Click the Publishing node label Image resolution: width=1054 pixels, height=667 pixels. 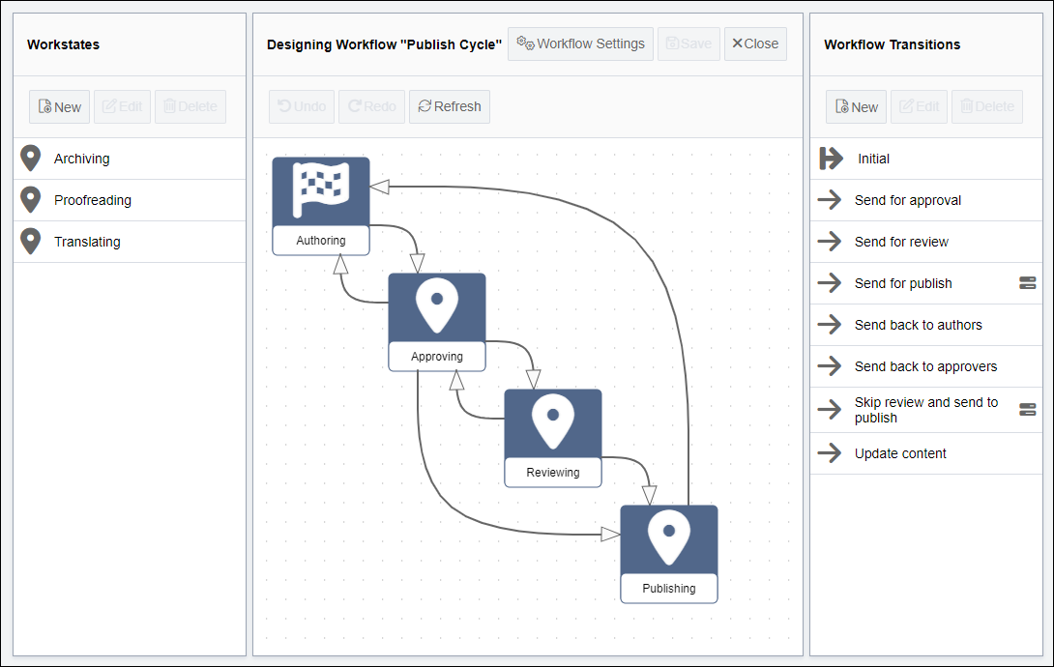669,589
